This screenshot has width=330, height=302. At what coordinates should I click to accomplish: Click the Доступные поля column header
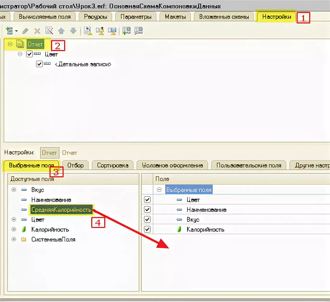73,179
